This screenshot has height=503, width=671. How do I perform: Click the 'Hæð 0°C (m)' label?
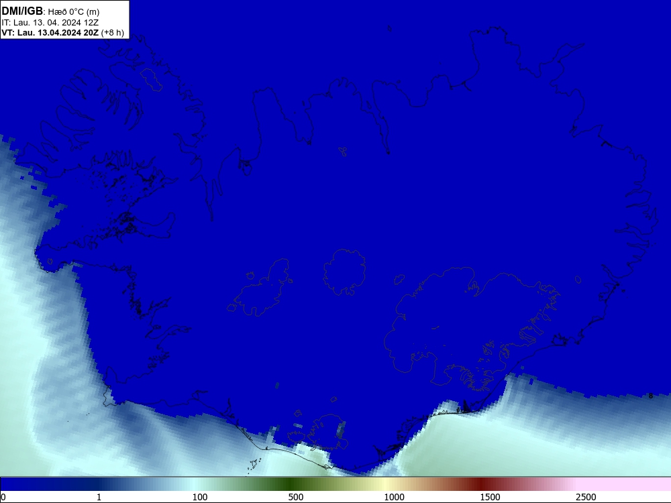(x=73, y=12)
